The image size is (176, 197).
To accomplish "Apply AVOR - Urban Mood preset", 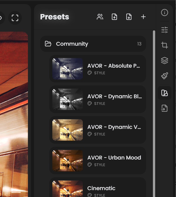I will tap(98, 161).
